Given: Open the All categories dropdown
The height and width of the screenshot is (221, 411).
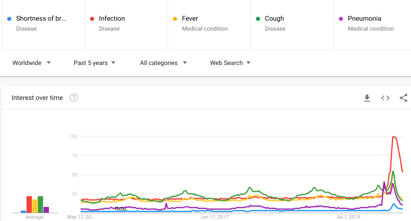Looking at the screenshot, I should click(163, 63).
